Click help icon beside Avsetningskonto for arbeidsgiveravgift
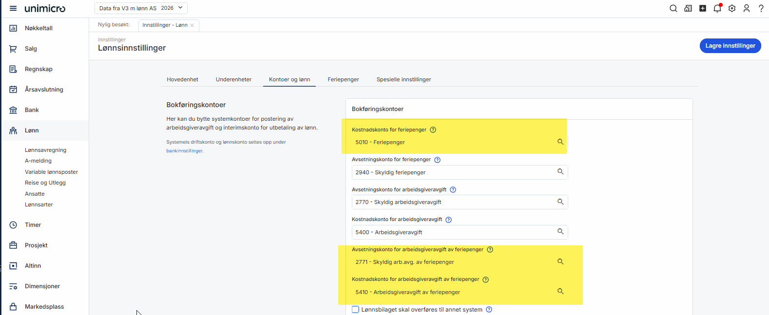The height and width of the screenshot is (315, 769). pos(453,190)
